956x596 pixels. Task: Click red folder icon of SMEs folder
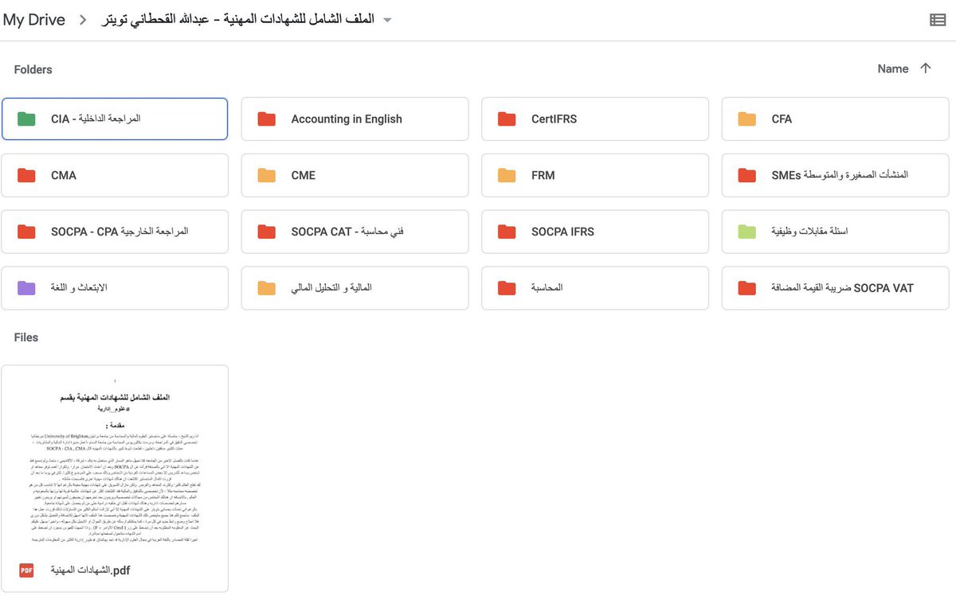pyautogui.click(x=746, y=175)
